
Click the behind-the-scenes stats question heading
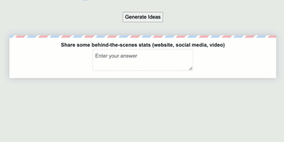143,45
